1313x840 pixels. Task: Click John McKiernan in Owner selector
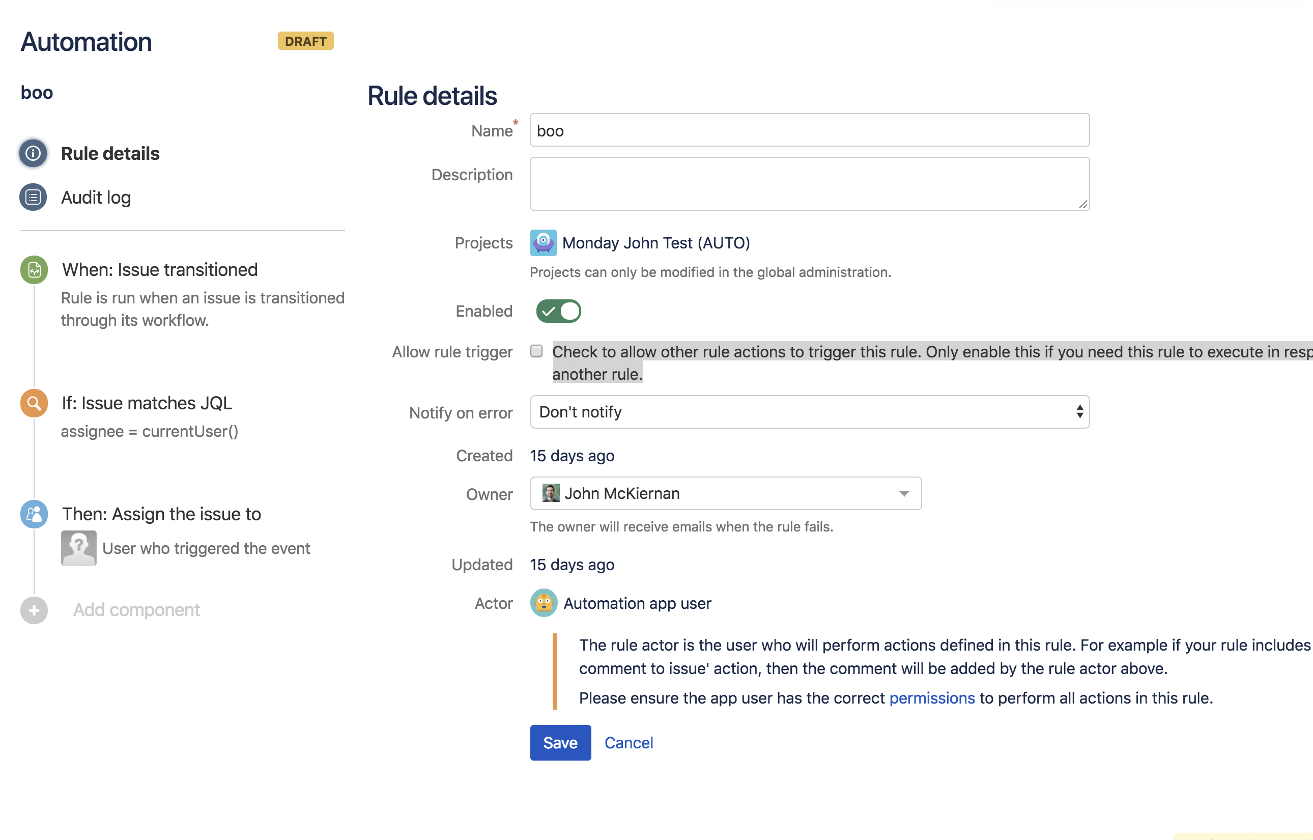(621, 494)
